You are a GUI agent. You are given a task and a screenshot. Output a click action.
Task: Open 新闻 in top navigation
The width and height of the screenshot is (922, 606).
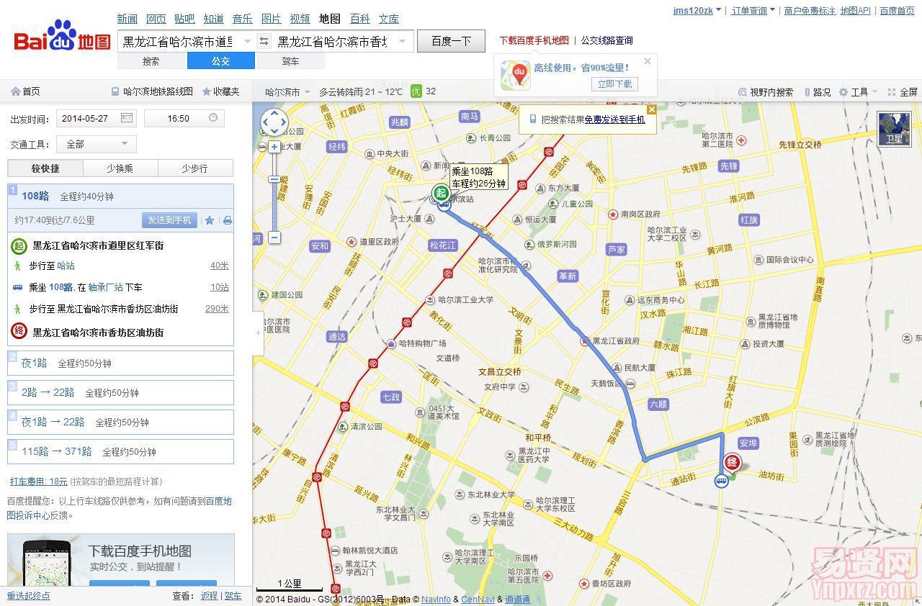[x=127, y=19]
